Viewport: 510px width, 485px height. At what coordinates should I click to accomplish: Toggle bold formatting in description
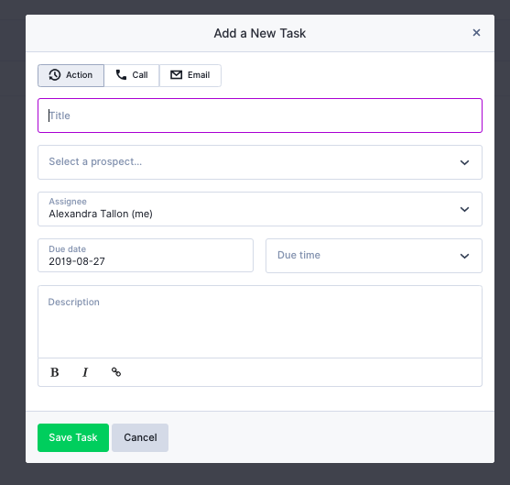point(55,372)
